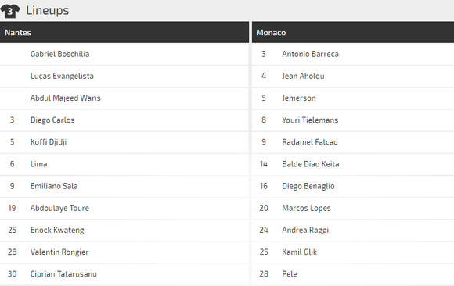Open Ciprian Tatarusanu player link
The width and height of the screenshot is (454, 286).
[x=63, y=273]
